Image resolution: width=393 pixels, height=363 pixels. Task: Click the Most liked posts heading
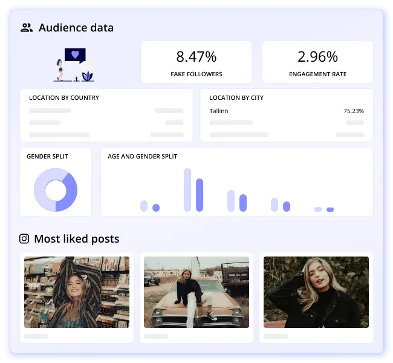tap(77, 238)
